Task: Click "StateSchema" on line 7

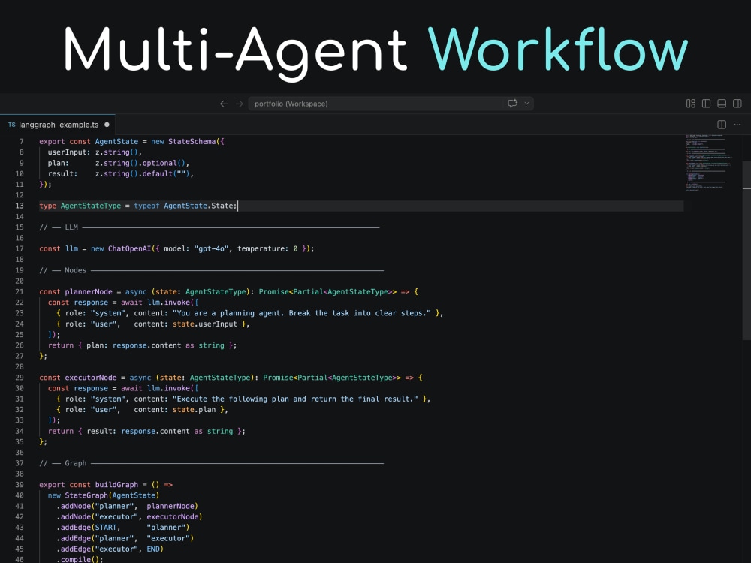Action: click(192, 141)
